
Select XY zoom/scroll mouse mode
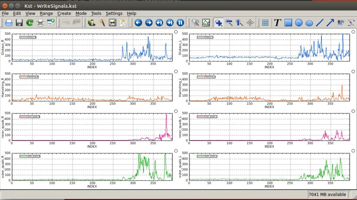point(219,23)
